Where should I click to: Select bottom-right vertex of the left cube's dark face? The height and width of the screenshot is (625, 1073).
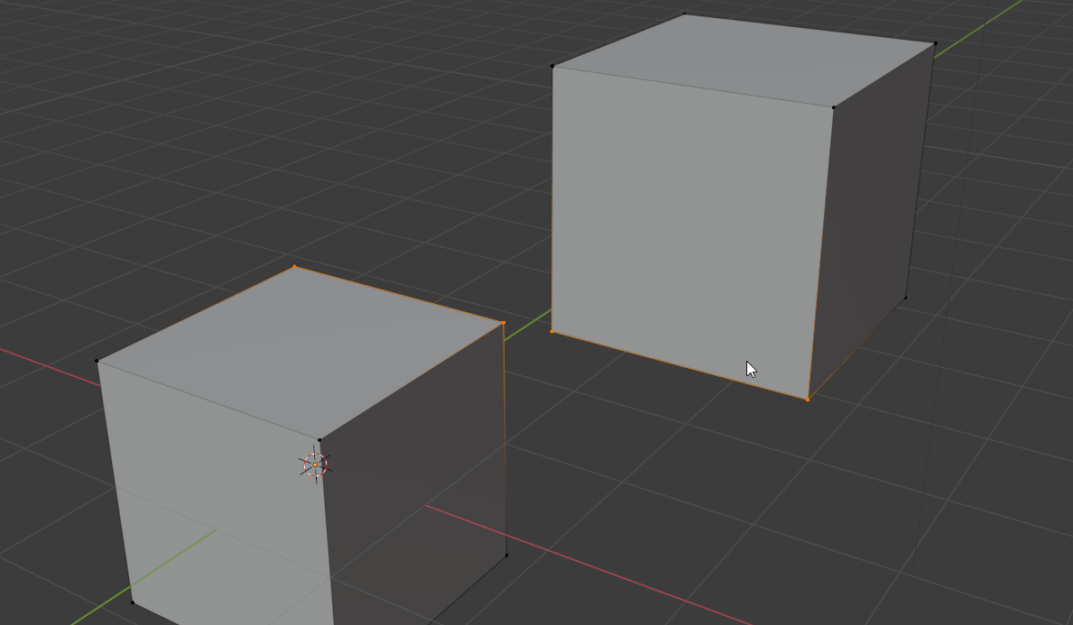(506, 556)
